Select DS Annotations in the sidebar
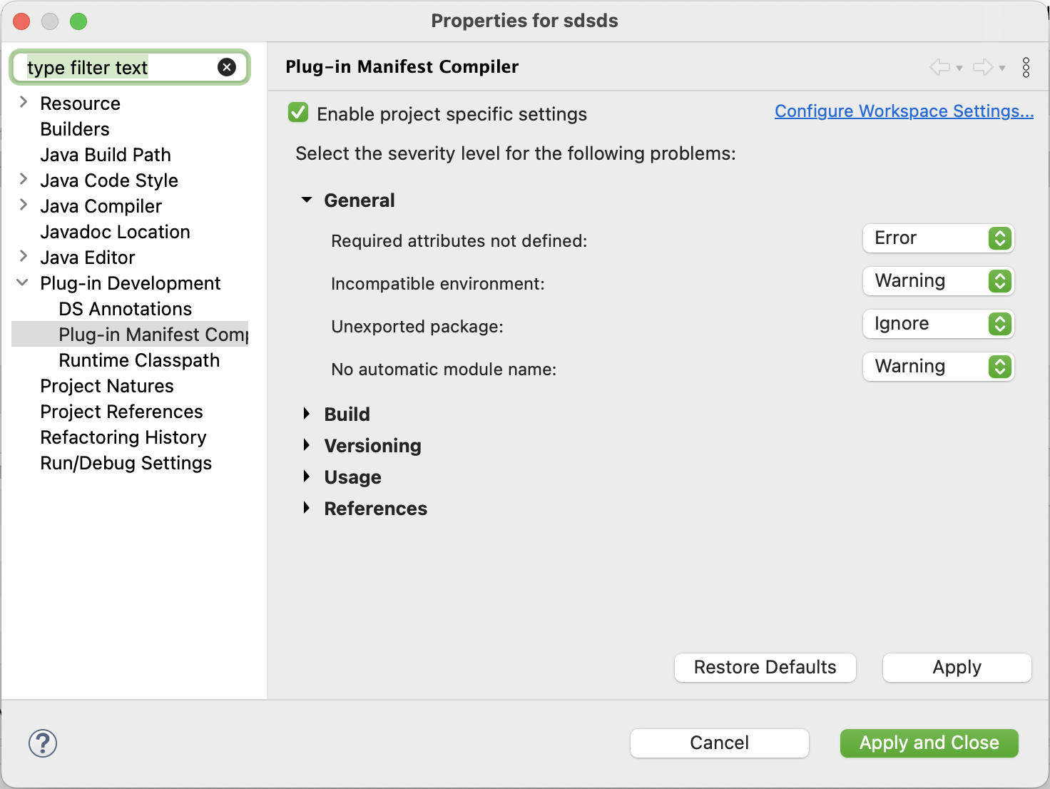 coord(125,308)
